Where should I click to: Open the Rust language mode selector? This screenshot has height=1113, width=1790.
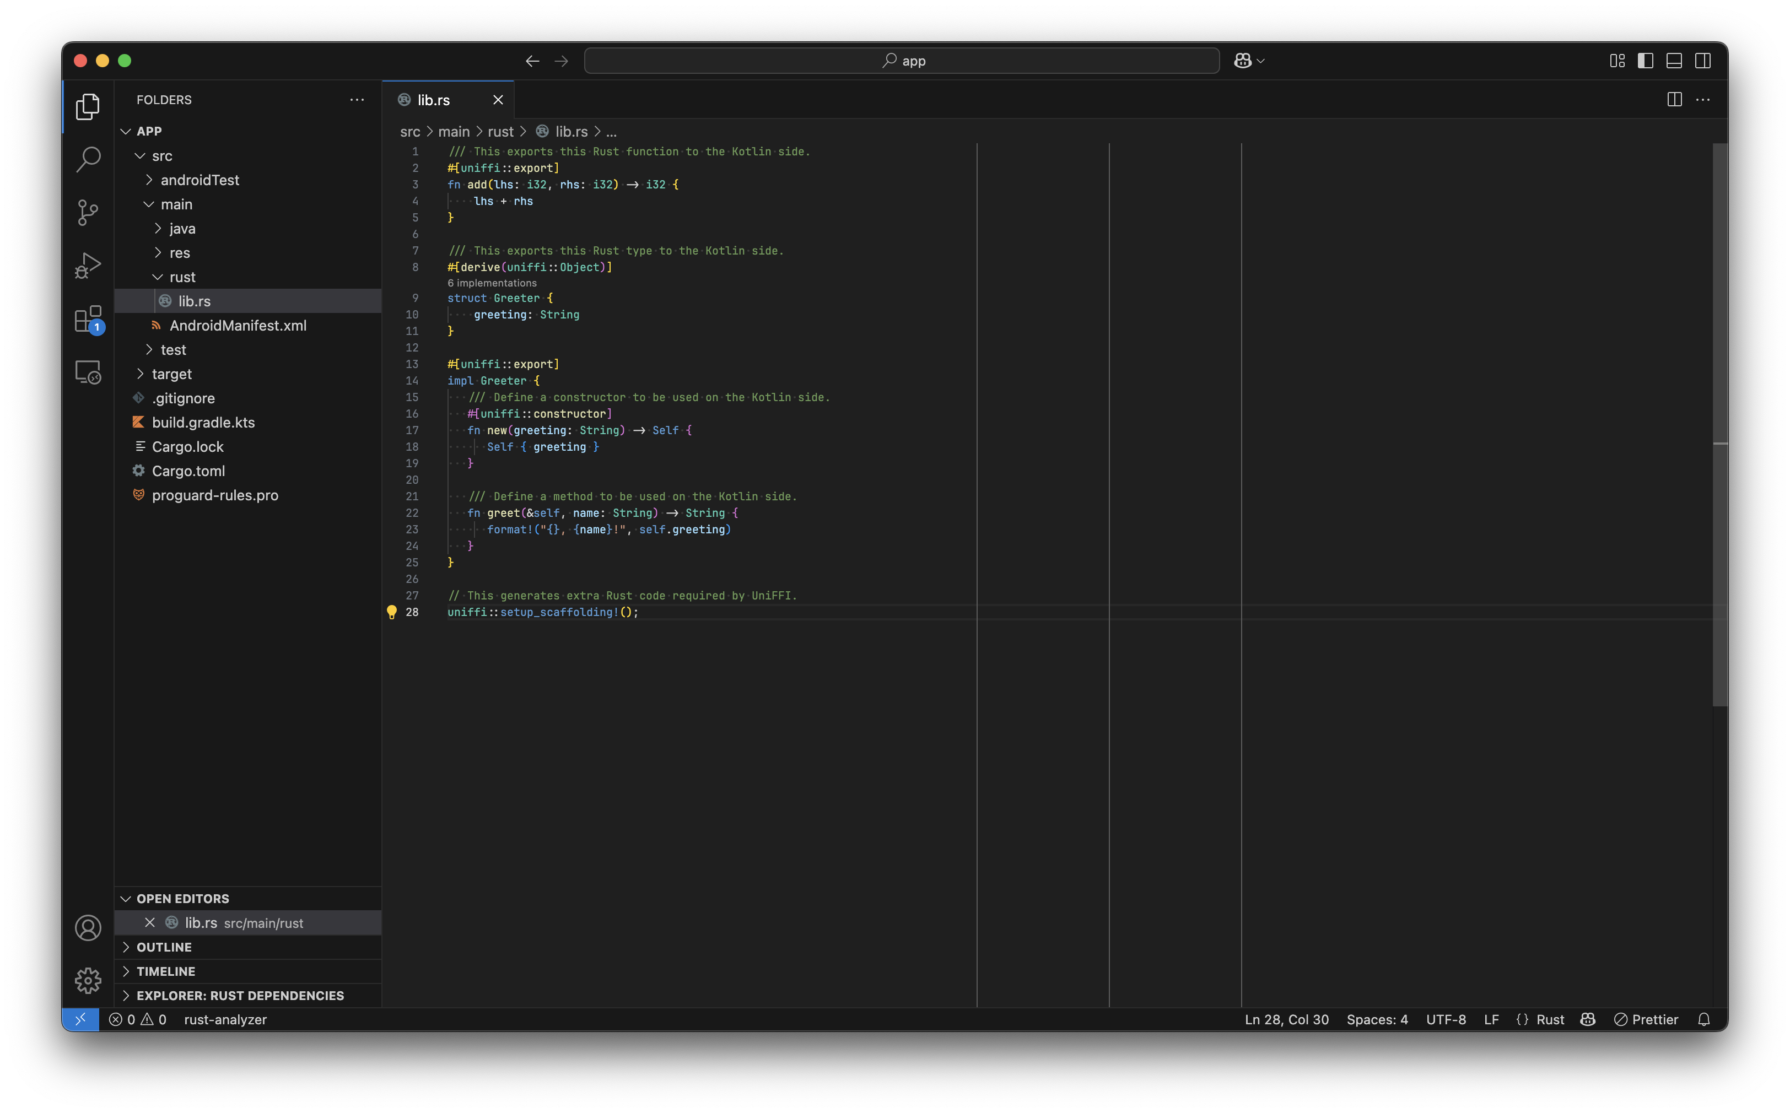click(1550, 1019)
